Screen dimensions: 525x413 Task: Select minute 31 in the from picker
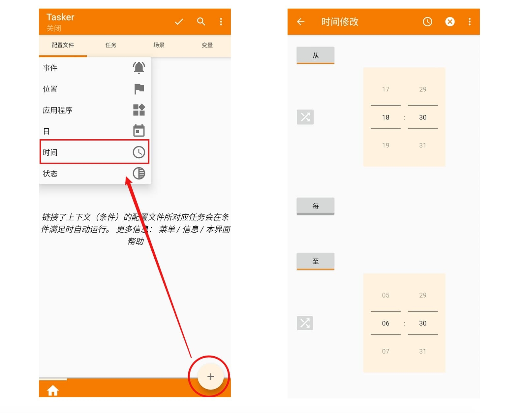423,145
